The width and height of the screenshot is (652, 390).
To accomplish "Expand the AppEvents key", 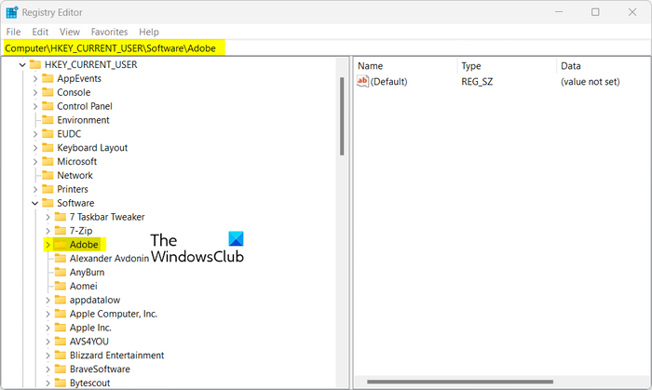I will (35, 79).
